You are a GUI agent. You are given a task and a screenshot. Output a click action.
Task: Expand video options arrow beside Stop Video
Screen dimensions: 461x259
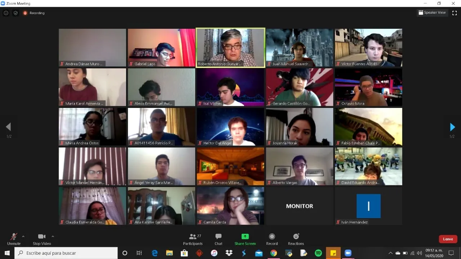pyautogui.click(x=53, y=236)
